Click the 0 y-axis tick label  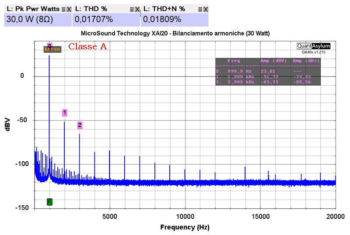tap(22, 76)
